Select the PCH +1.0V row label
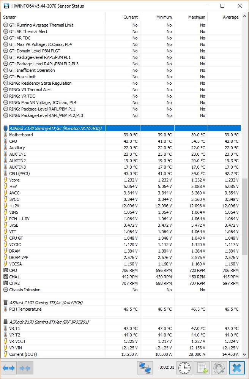This screenshot has height=379, width=249. point(19,218)
